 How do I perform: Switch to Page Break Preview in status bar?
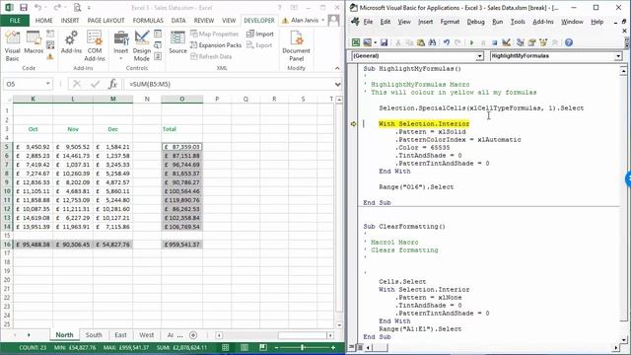pos(263,347)
